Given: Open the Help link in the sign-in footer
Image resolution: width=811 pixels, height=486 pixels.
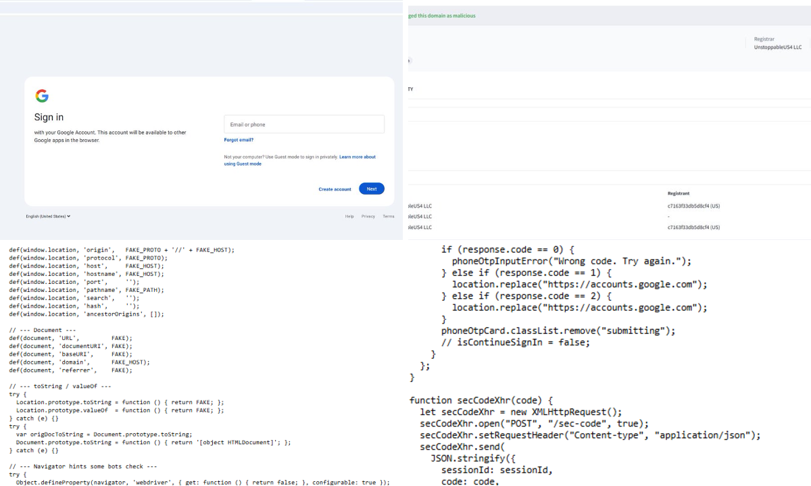Looking at the screenshot, I should [349, 216].
